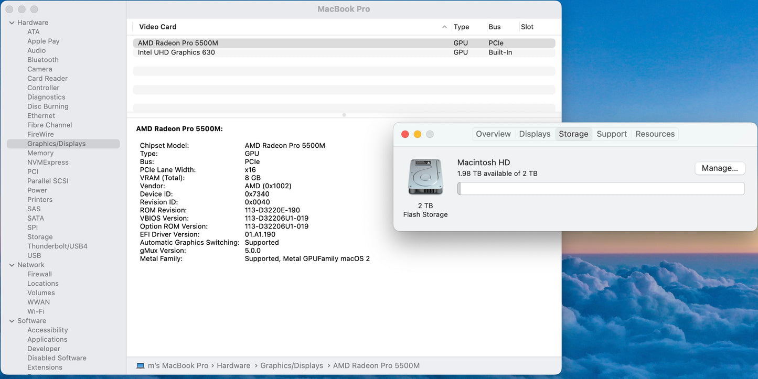
Task: Open the Storage hardware section
Action: (x=40, y=236)
